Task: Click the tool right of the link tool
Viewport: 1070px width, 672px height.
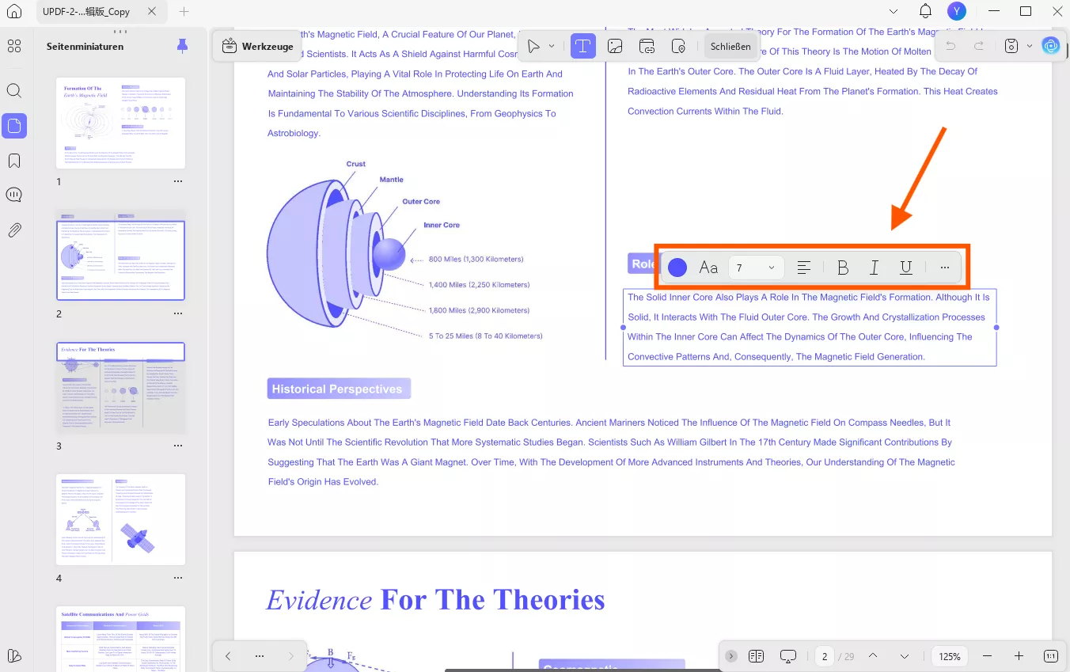Action: [678, 46]
